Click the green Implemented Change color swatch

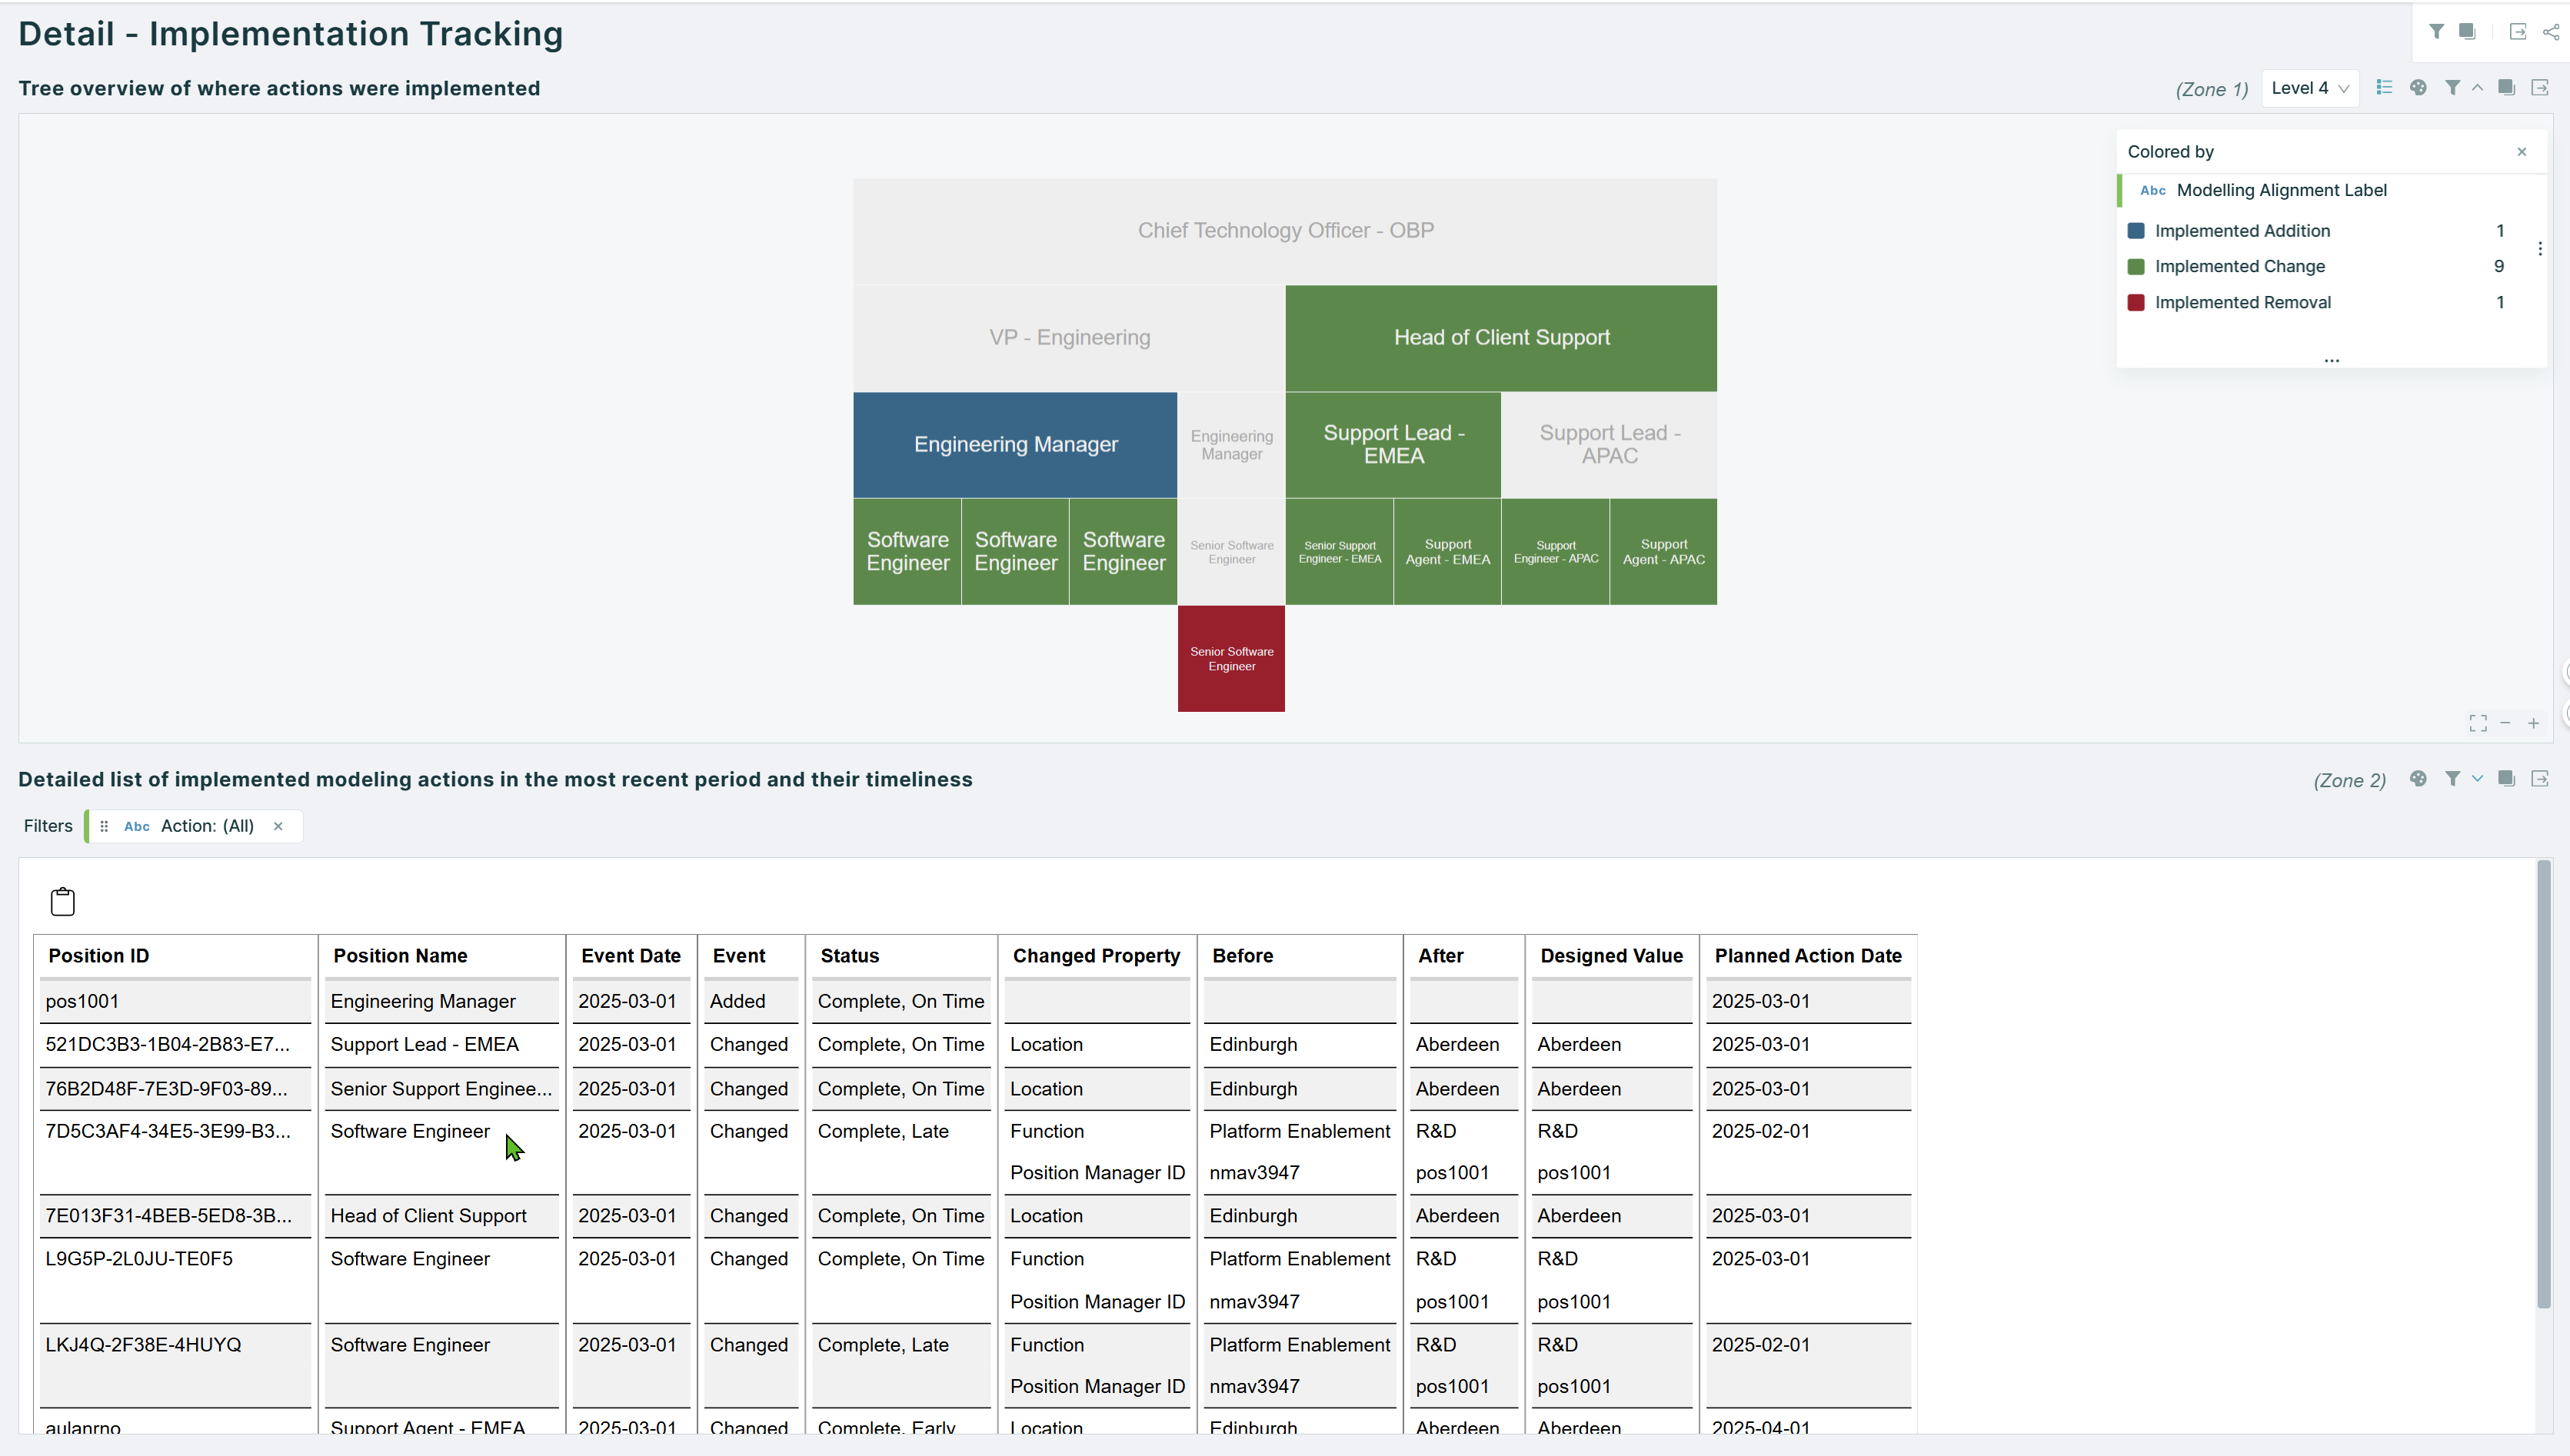(x=2137, y=266)
